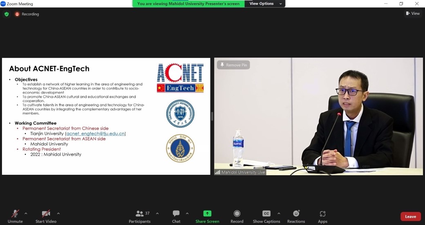Open the View layout menu
This screenshot has width=425, height=225.
[x=413, y=13]
